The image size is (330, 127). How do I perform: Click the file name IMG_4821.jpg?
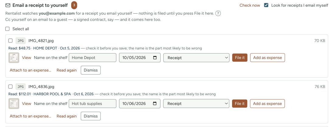(x=41, y=41)
